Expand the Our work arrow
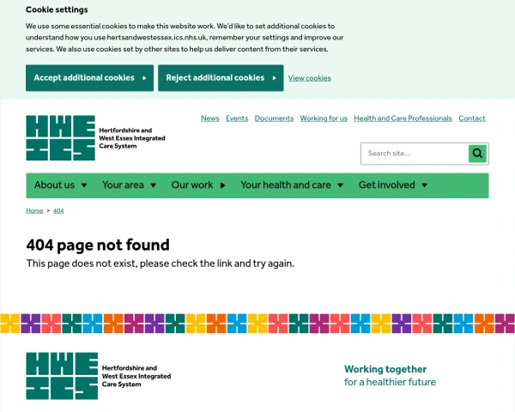This screenshot has height=412, width=515. coord(222,185)
